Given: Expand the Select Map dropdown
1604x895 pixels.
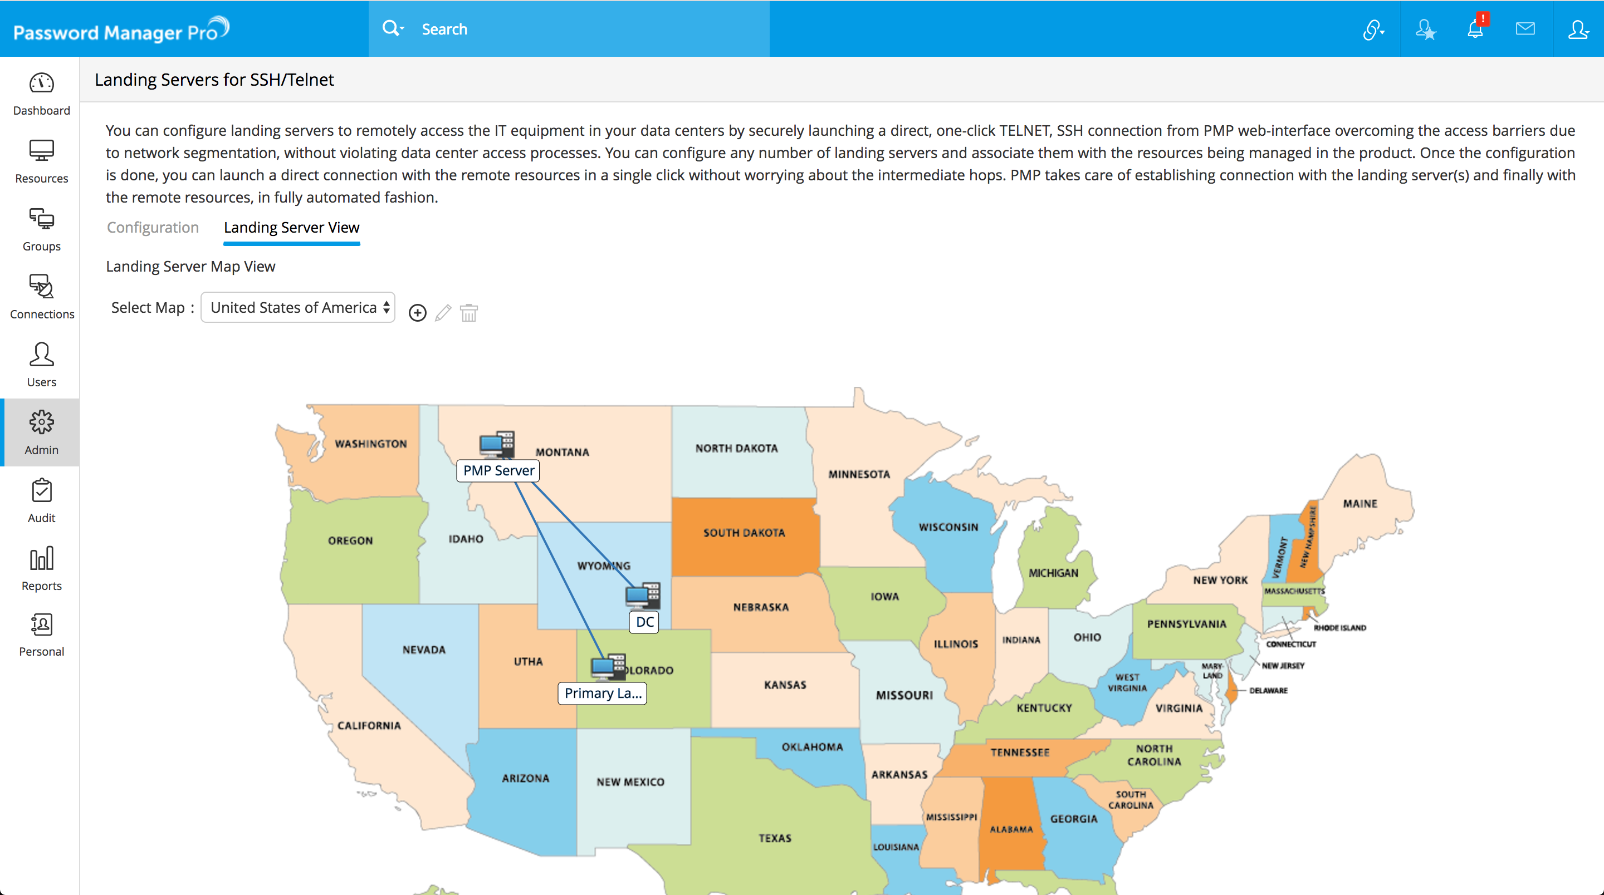Looking at the screenshot, I should point(299,307).
